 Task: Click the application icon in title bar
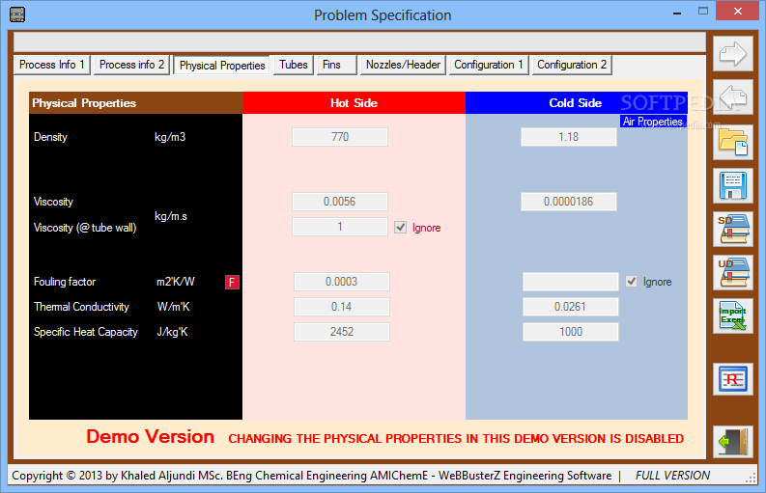tap(17, 14)
